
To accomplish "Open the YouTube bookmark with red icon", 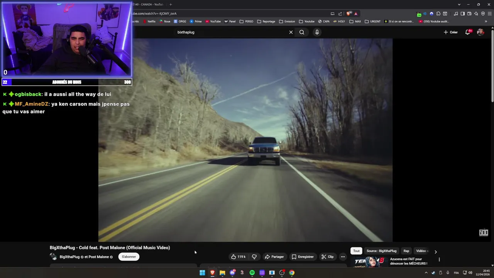I will [x=213, y=21].
